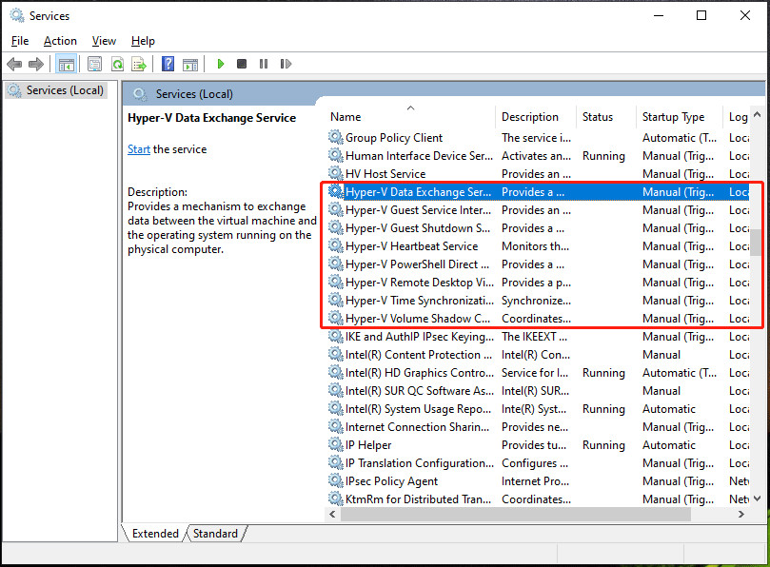
Task: Select Hyper-V Guest Service Inter... row
Action: (538, 209)
